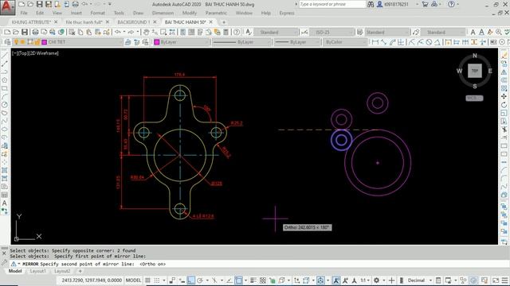Open the ByLayer lineweight dropdown
This screenshot has height=286, width=510.
click(x=297, y=42)
